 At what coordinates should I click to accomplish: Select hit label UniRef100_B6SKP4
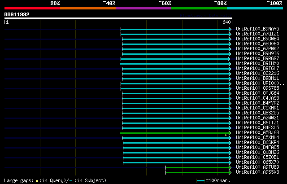coord(257,143)
